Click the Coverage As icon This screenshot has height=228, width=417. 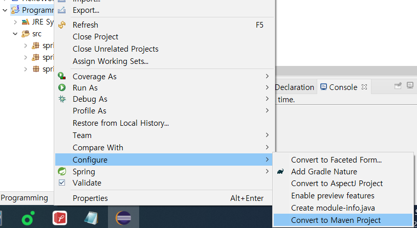tap(62, 76)
